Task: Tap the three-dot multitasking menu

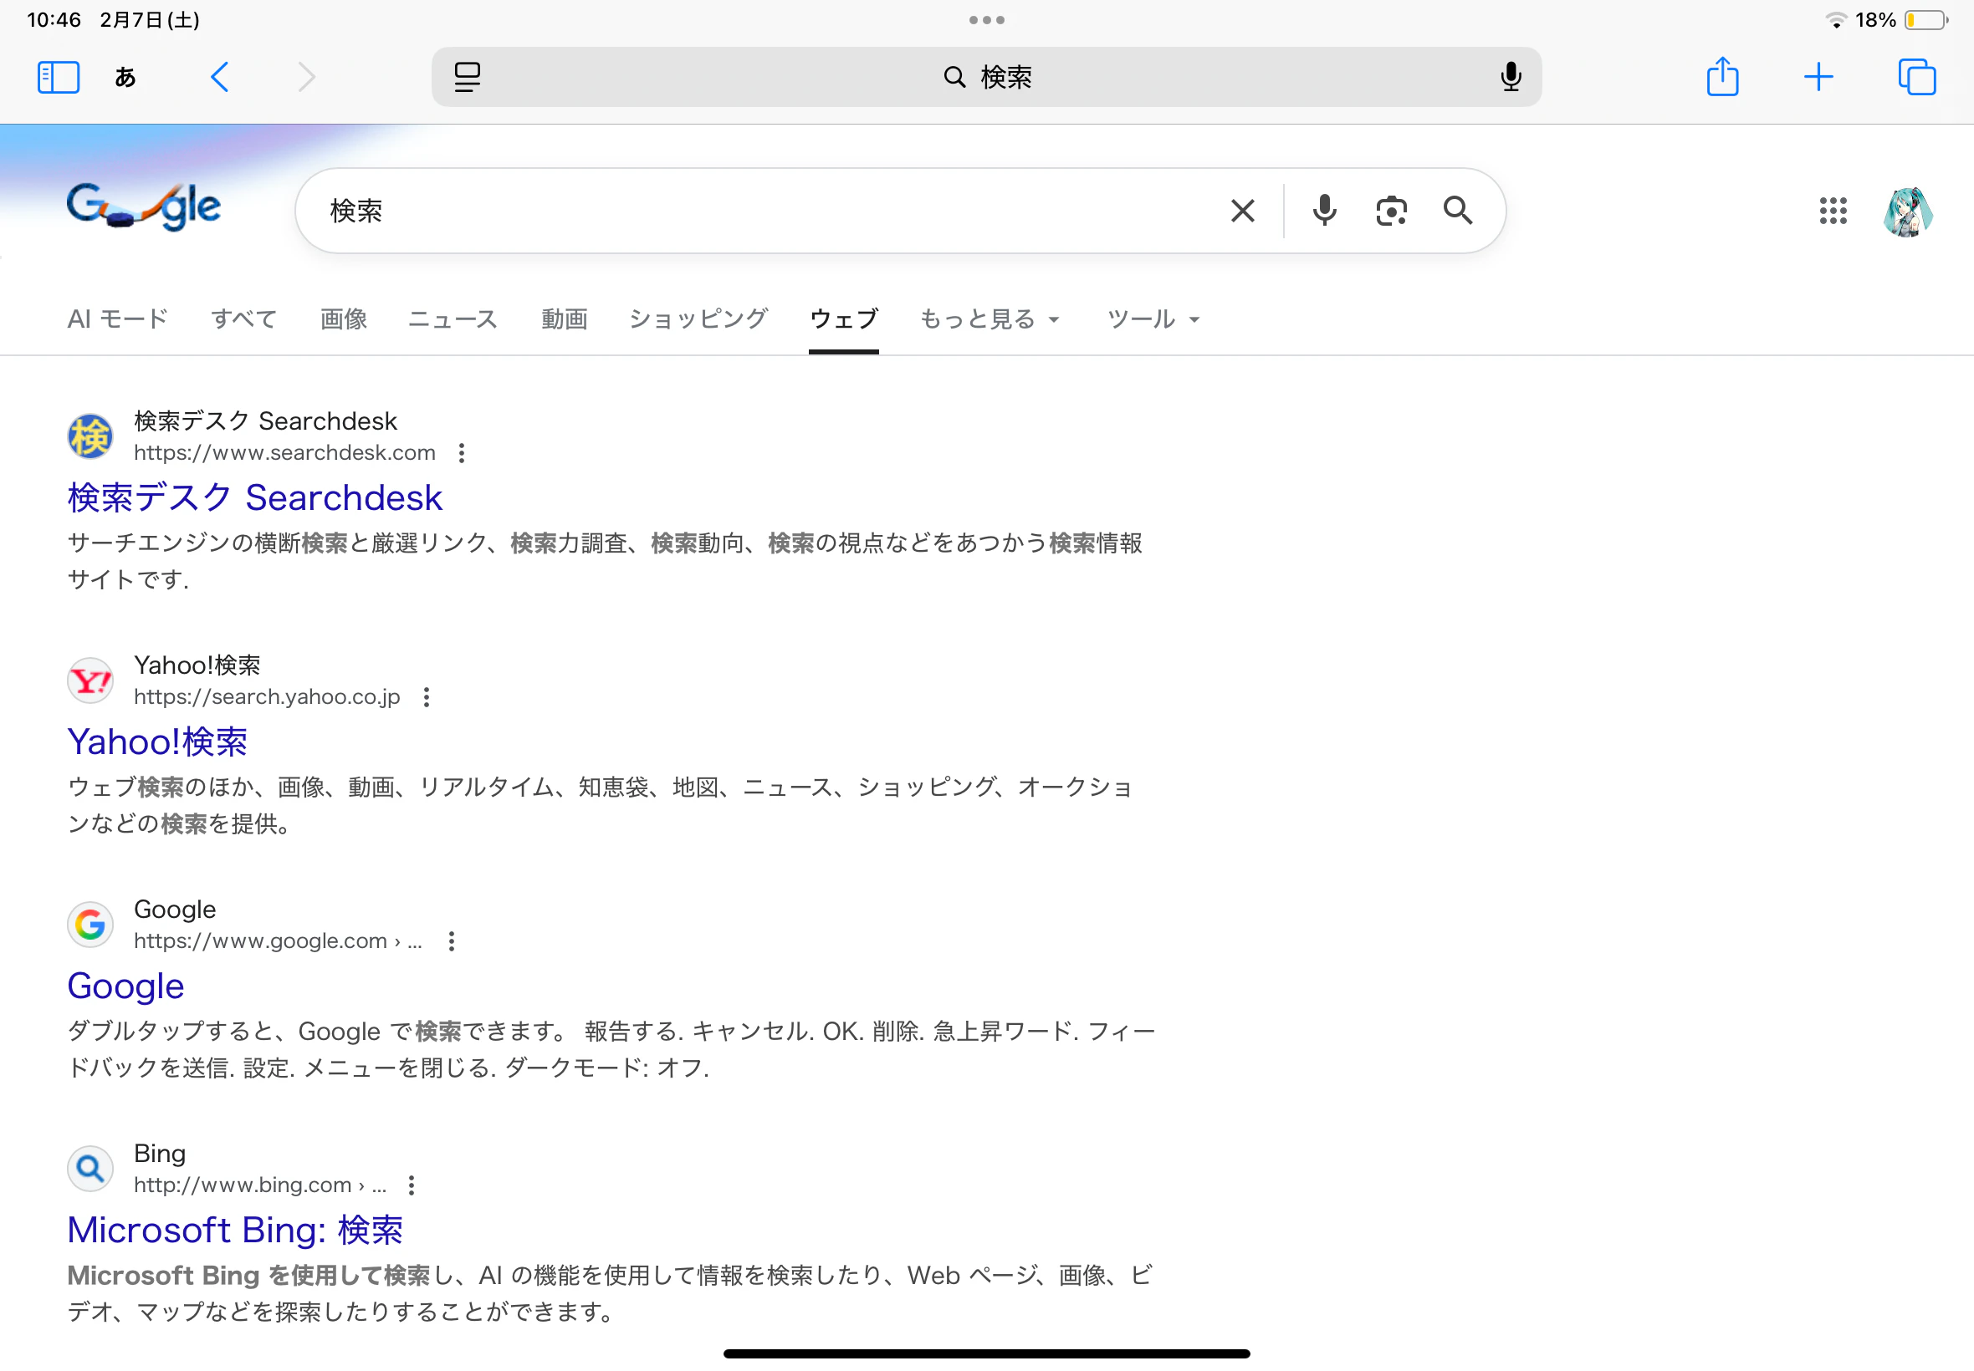Action: click(986, 20)
